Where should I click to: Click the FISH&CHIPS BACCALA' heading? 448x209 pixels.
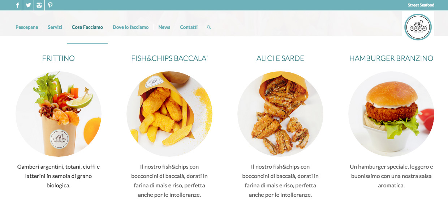pos(169,58)
